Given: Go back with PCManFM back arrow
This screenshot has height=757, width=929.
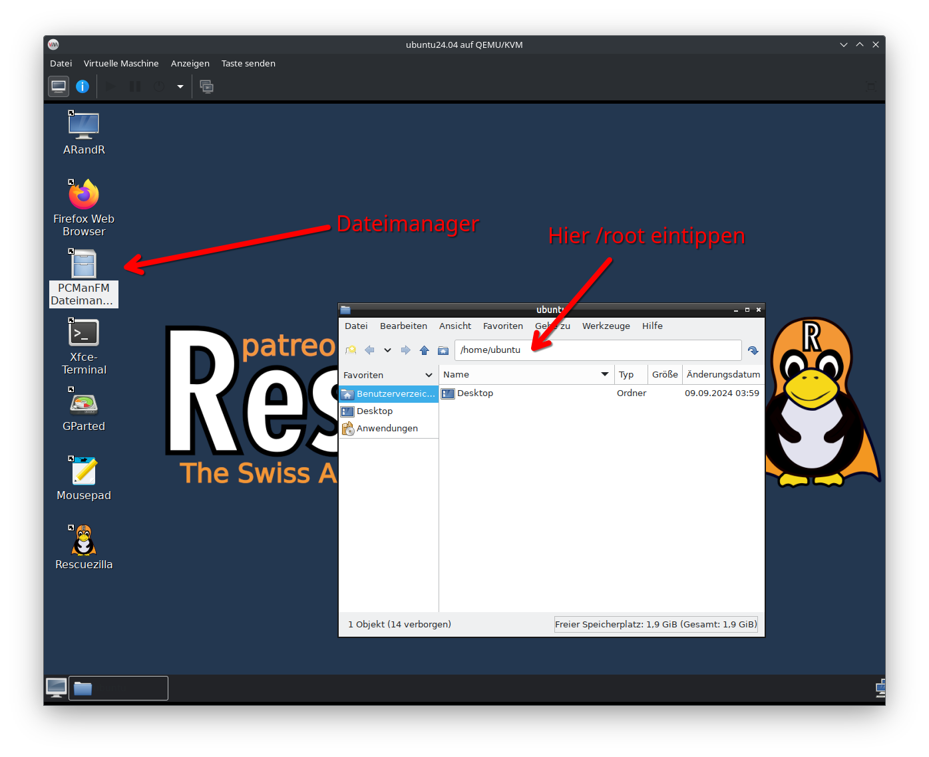Looking at the screenshot, I should pyautogui.click(x=369, y=350).
